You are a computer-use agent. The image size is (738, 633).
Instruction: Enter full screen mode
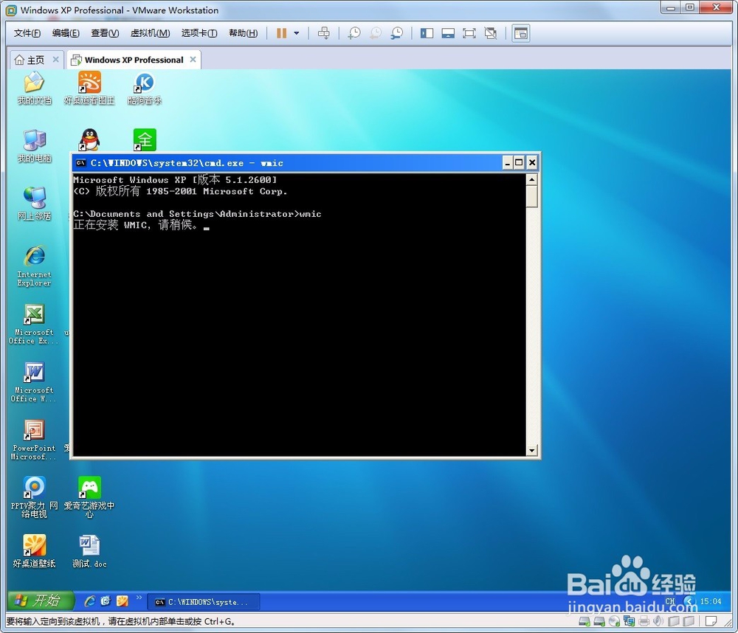pyautogui.click(x=469, y=33)
